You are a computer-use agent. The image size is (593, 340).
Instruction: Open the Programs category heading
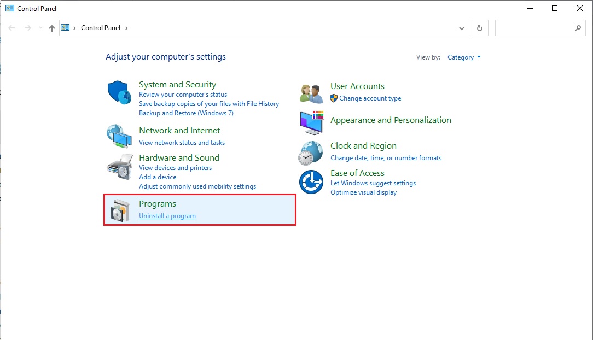(158, 204)
